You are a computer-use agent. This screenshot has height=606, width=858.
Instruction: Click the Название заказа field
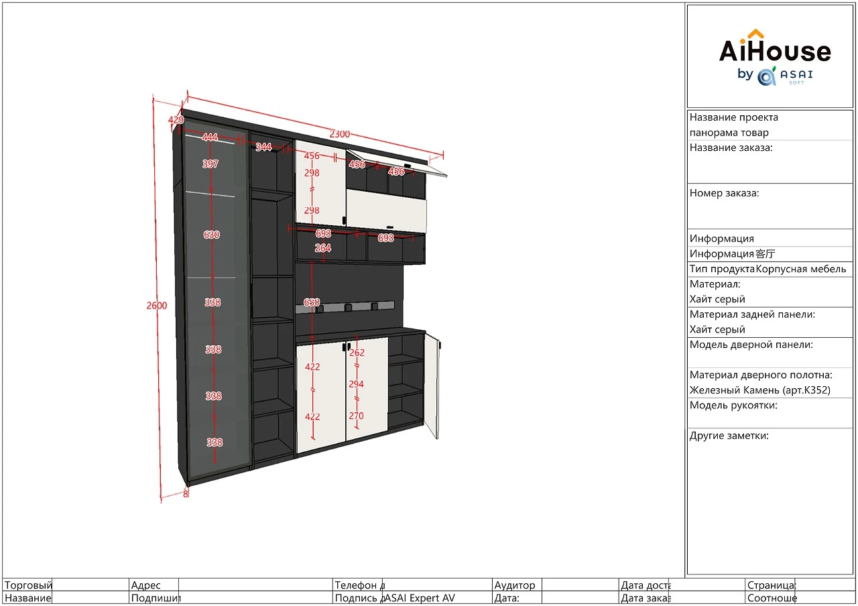pos(770,163)
